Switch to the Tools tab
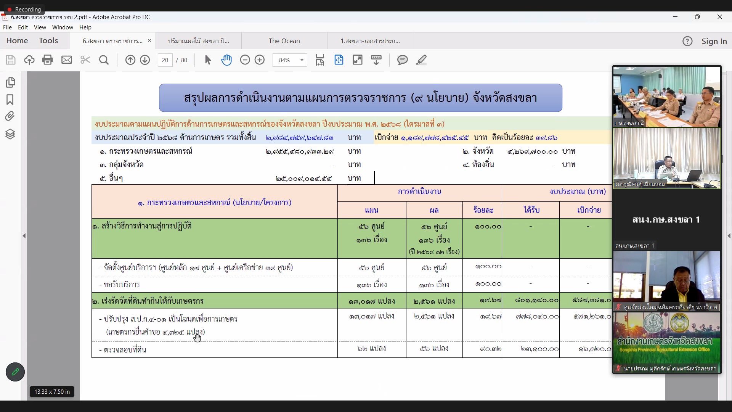 tap(48, 41)
